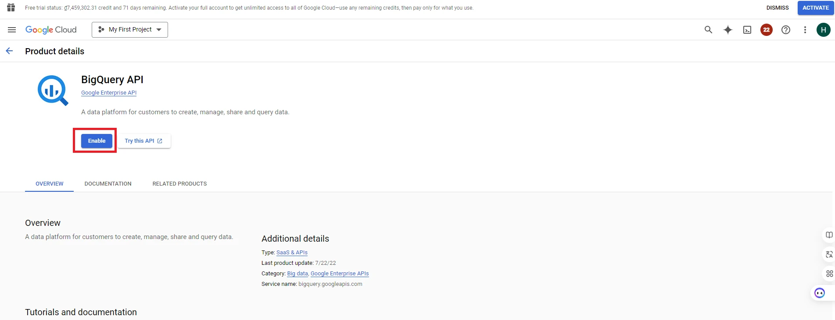Activate Cloud Shell terminal icon

pos(747,30)
